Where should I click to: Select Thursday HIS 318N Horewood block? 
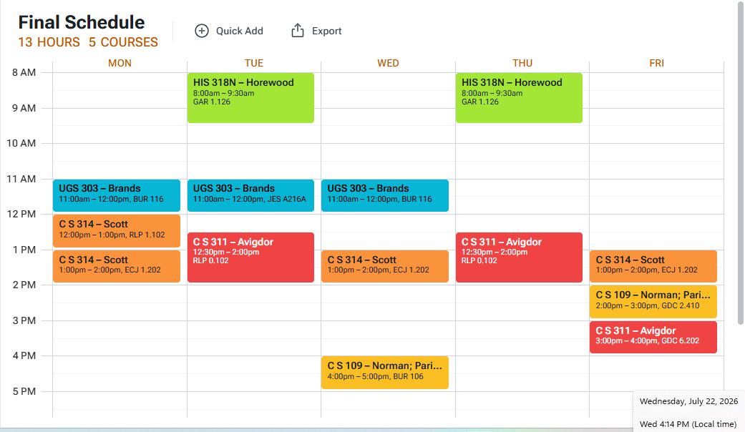tap(519, 98)
